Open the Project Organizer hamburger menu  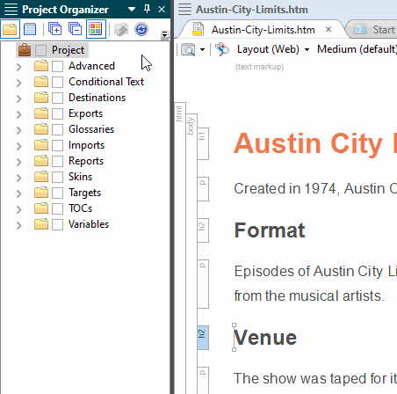tap(11, 9)
